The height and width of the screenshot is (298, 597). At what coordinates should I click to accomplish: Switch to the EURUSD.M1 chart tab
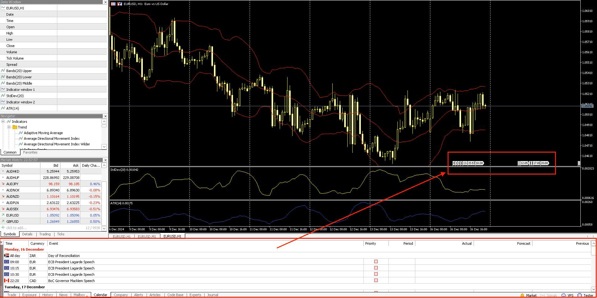pyautogui.click(x=147, y=236)
